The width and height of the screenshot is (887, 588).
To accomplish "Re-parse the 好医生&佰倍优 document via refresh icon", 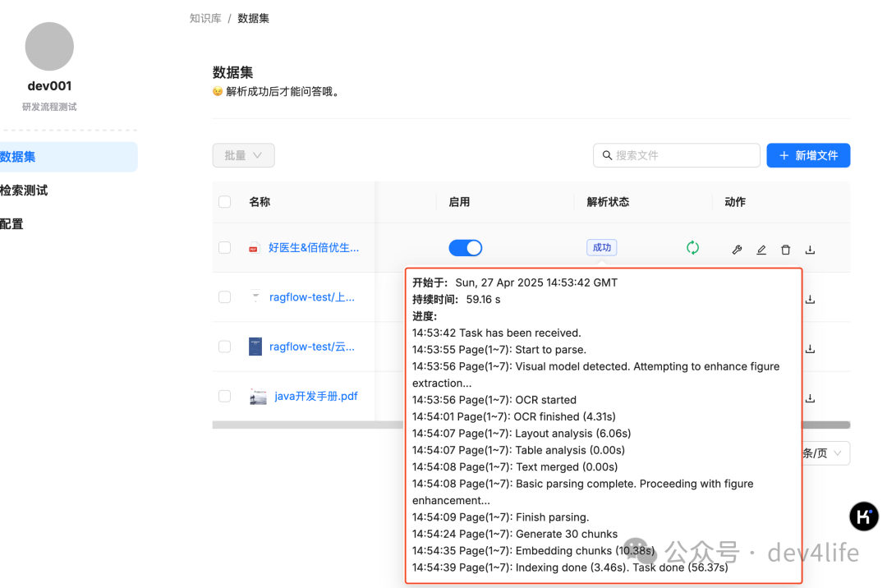I will pos(692,247).
